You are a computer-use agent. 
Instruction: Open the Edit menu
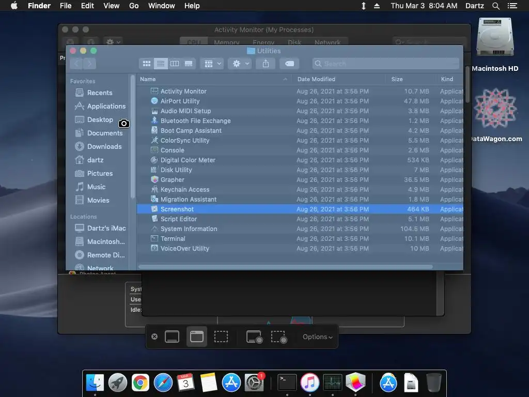(x=87, y=6)
